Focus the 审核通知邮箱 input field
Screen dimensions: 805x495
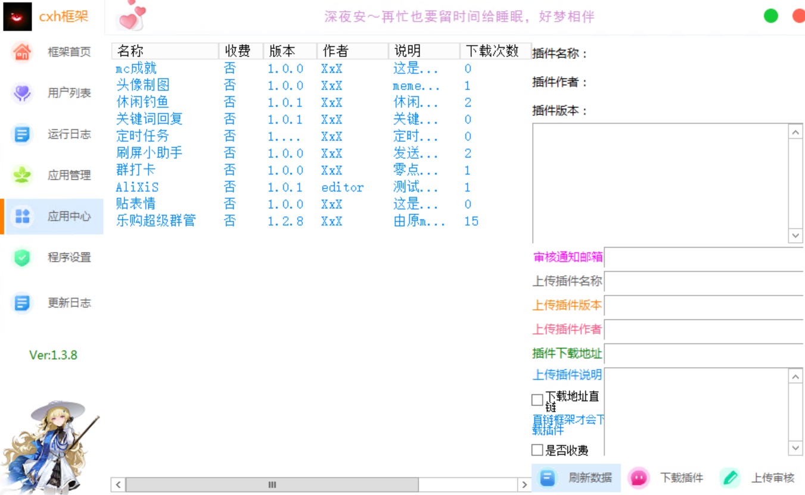point(704,258)
